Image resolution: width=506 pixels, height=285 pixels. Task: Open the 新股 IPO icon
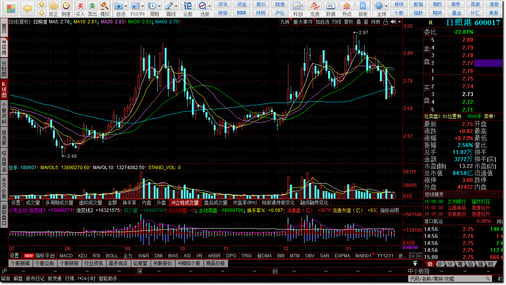[x=363, y=6]
